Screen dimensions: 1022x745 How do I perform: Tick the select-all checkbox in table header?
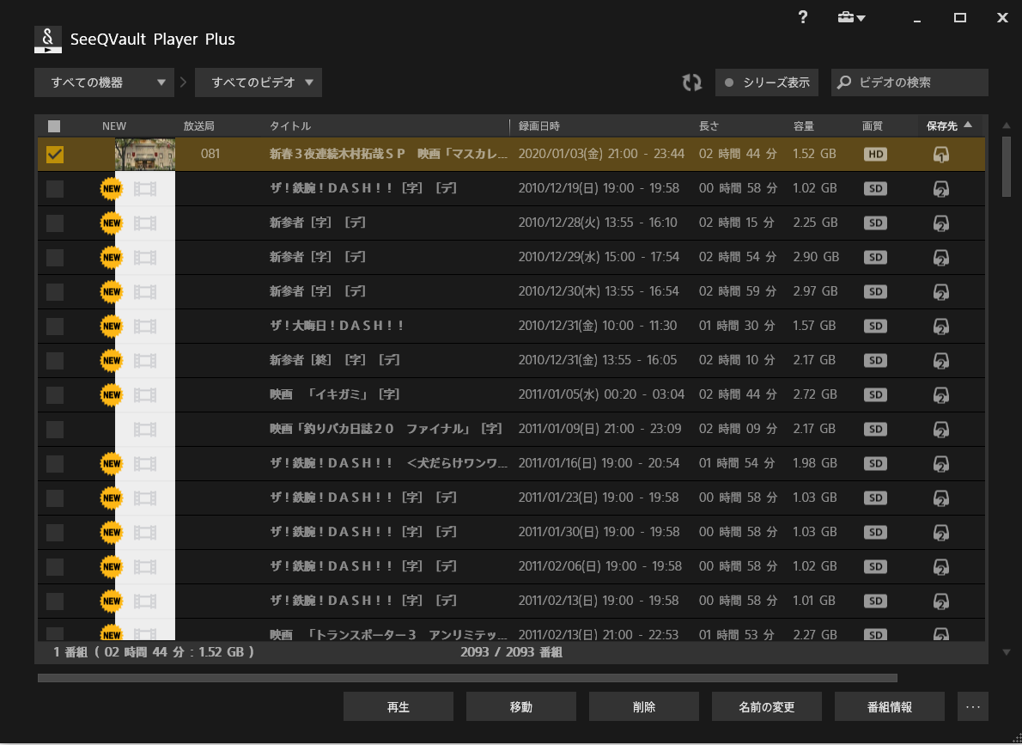(x=54, y=126)
